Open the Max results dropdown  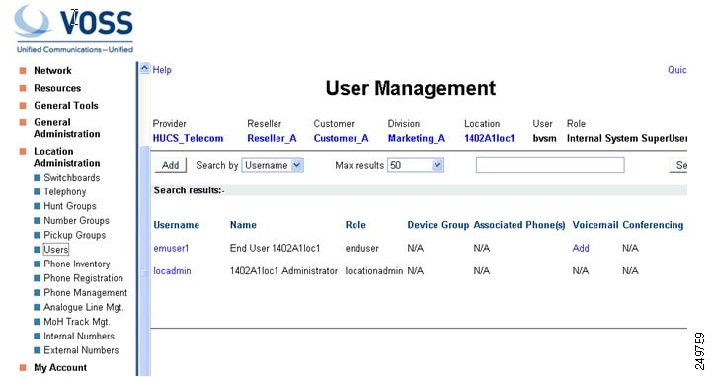[415, 165]
